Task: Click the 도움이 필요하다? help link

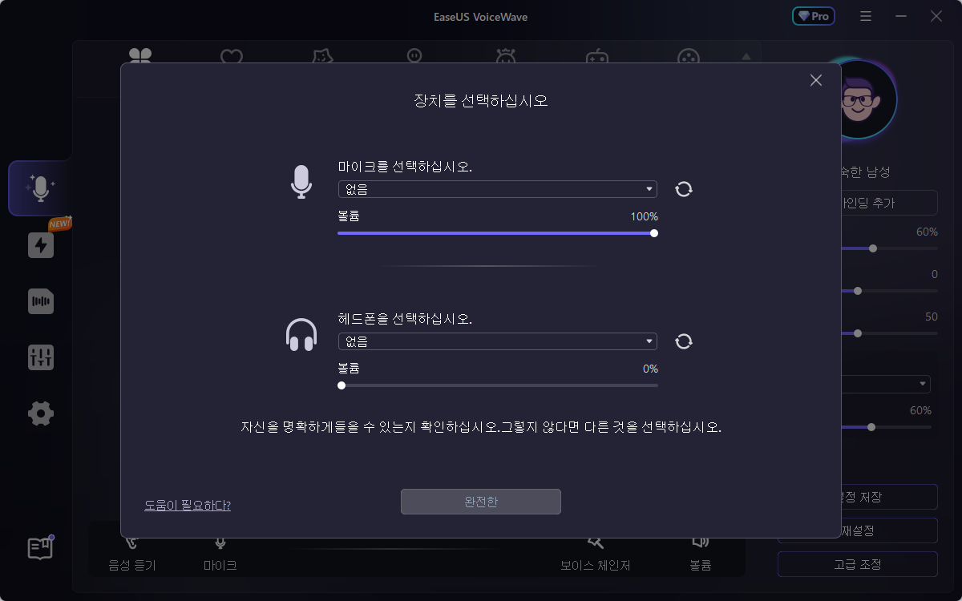Action: [x=188, y=505]
